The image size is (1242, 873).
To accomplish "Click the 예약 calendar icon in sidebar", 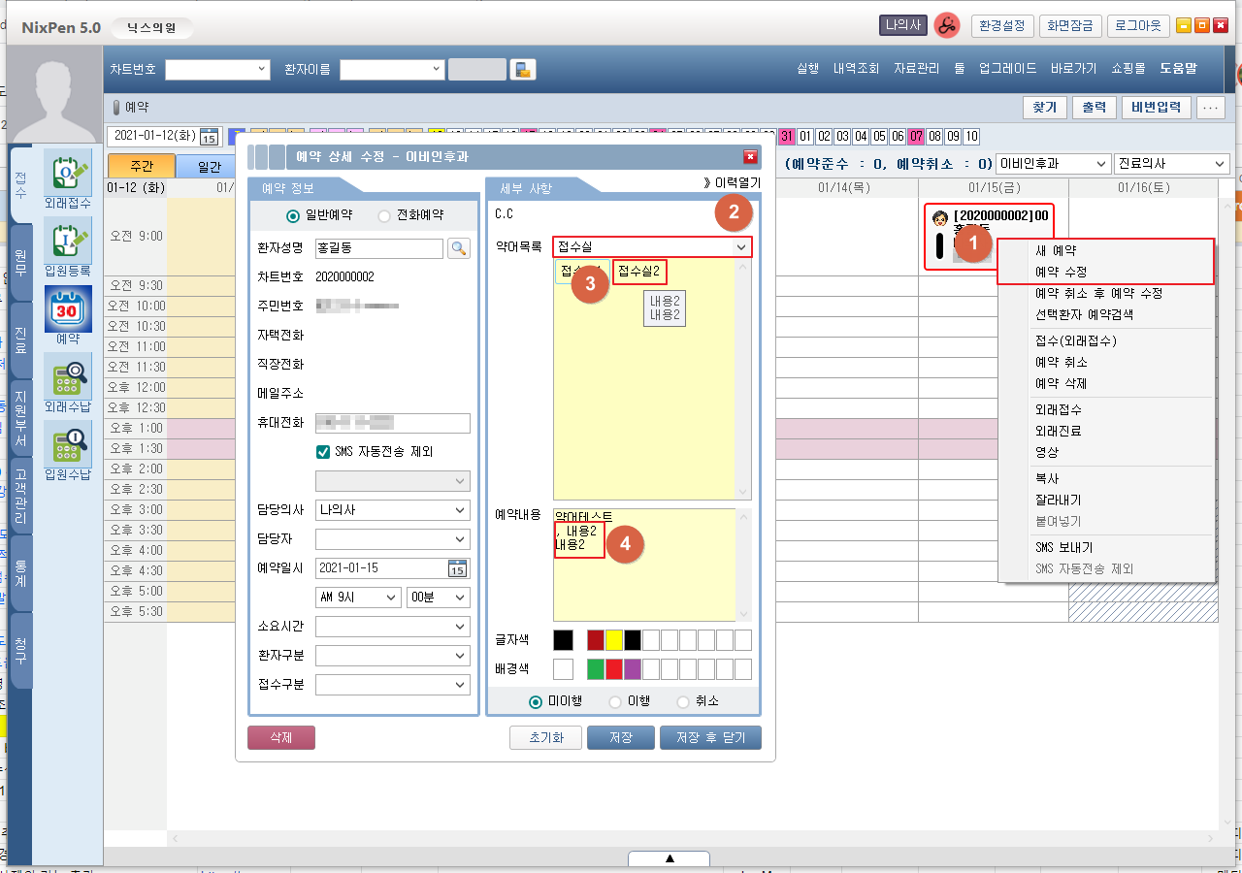I will [68, 310].
